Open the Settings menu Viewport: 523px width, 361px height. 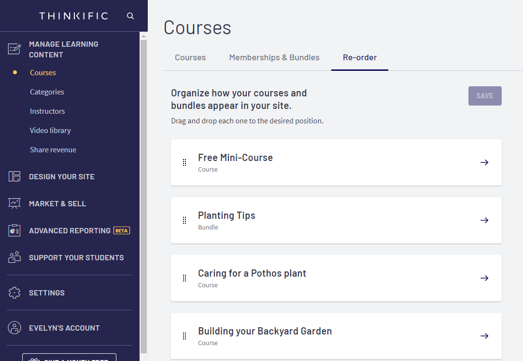[47, 293]
